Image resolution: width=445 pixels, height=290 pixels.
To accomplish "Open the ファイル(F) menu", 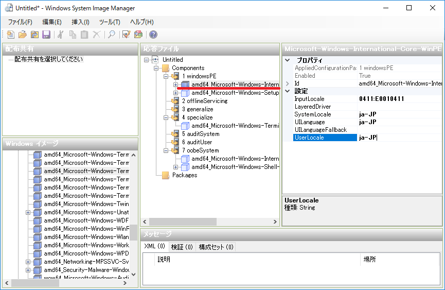I will pyautogui.click(x=20, y=22).
